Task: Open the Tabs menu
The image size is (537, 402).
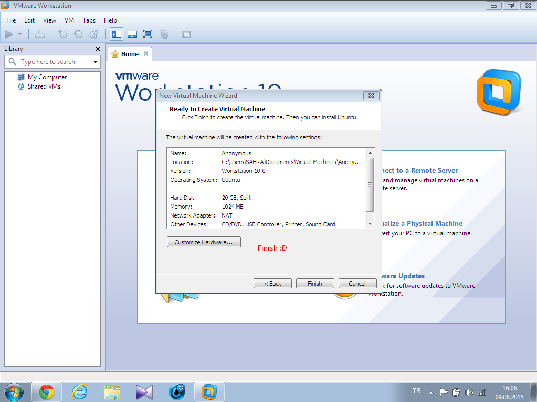Action: coord(89,20)
